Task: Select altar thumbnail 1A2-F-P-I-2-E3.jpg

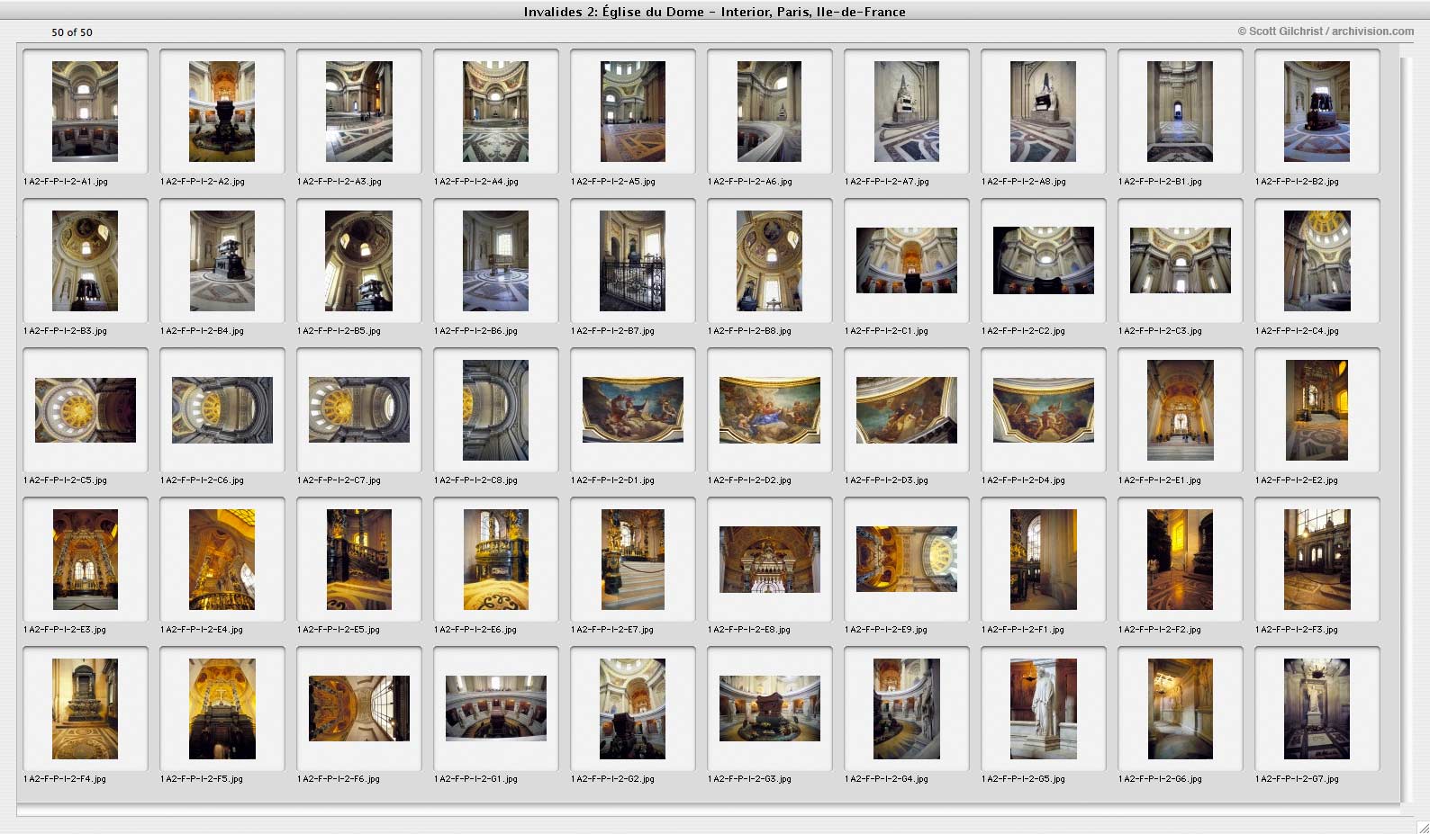Action: click(86, 560)
